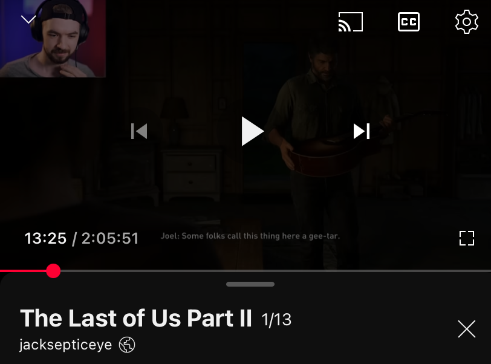Play the paused video
491x364 pixels.
(x=252, y=131)
